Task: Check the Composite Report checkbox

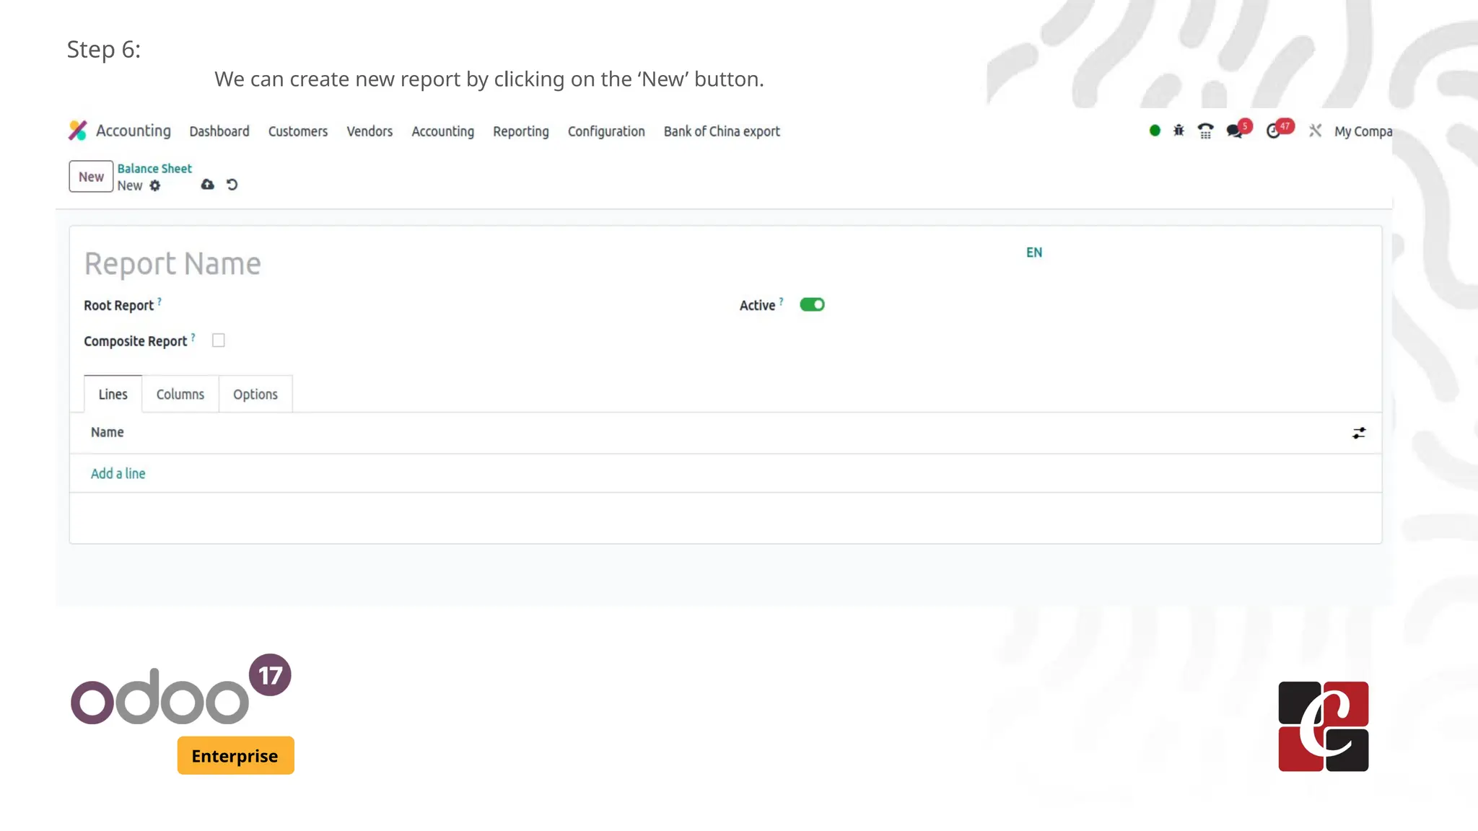Action: pyautogui.click(x=219, y=340)
